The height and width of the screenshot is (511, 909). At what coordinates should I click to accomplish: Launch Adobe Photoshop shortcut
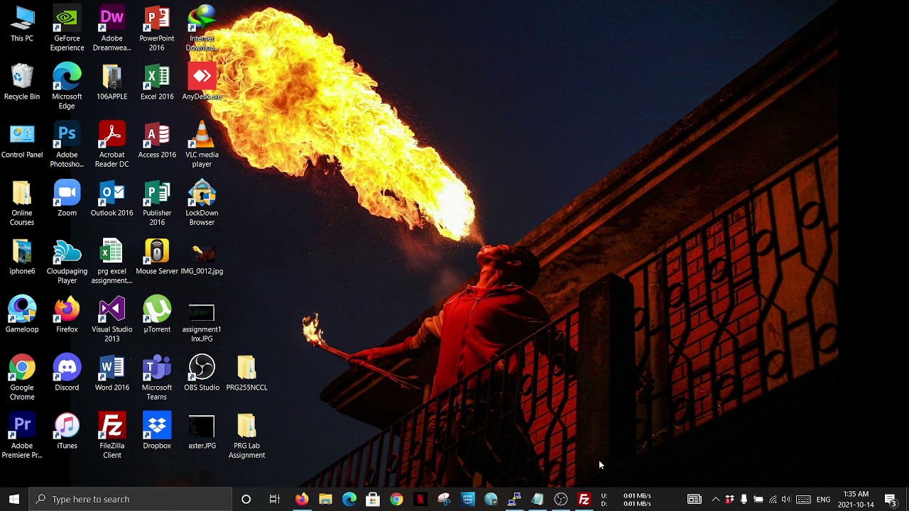(67, 145)
